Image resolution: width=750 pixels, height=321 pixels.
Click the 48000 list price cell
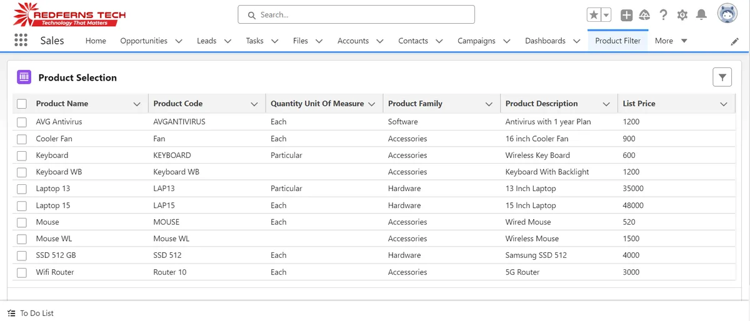tap(633, 205)
